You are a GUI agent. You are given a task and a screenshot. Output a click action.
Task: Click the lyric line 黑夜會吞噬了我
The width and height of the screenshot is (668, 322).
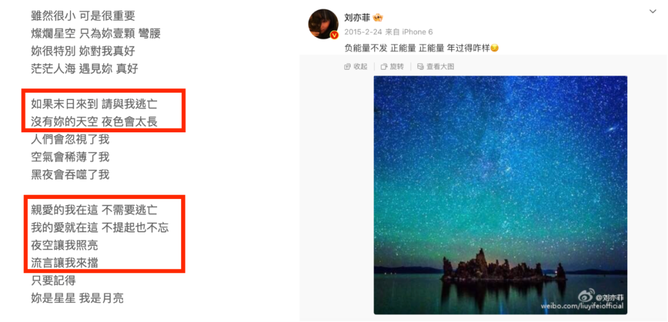click(x=71, y=175)
